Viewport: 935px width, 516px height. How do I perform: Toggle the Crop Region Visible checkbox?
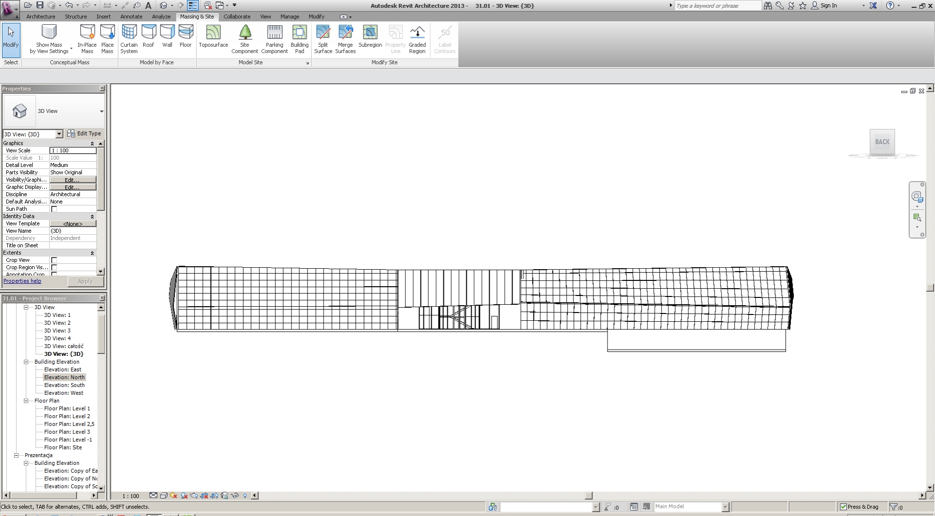click(54, 267)
